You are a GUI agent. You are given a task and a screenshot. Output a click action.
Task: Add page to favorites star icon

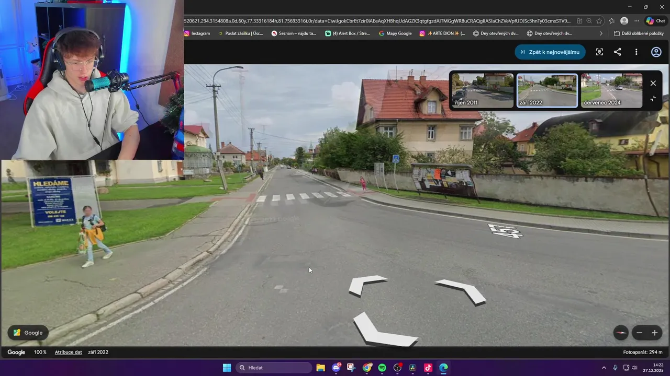point(599,21)
